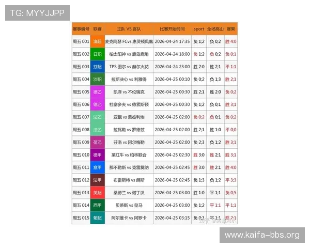Select the blue '芬超' league cell
The image size is (310, 248).
point(98,67)
